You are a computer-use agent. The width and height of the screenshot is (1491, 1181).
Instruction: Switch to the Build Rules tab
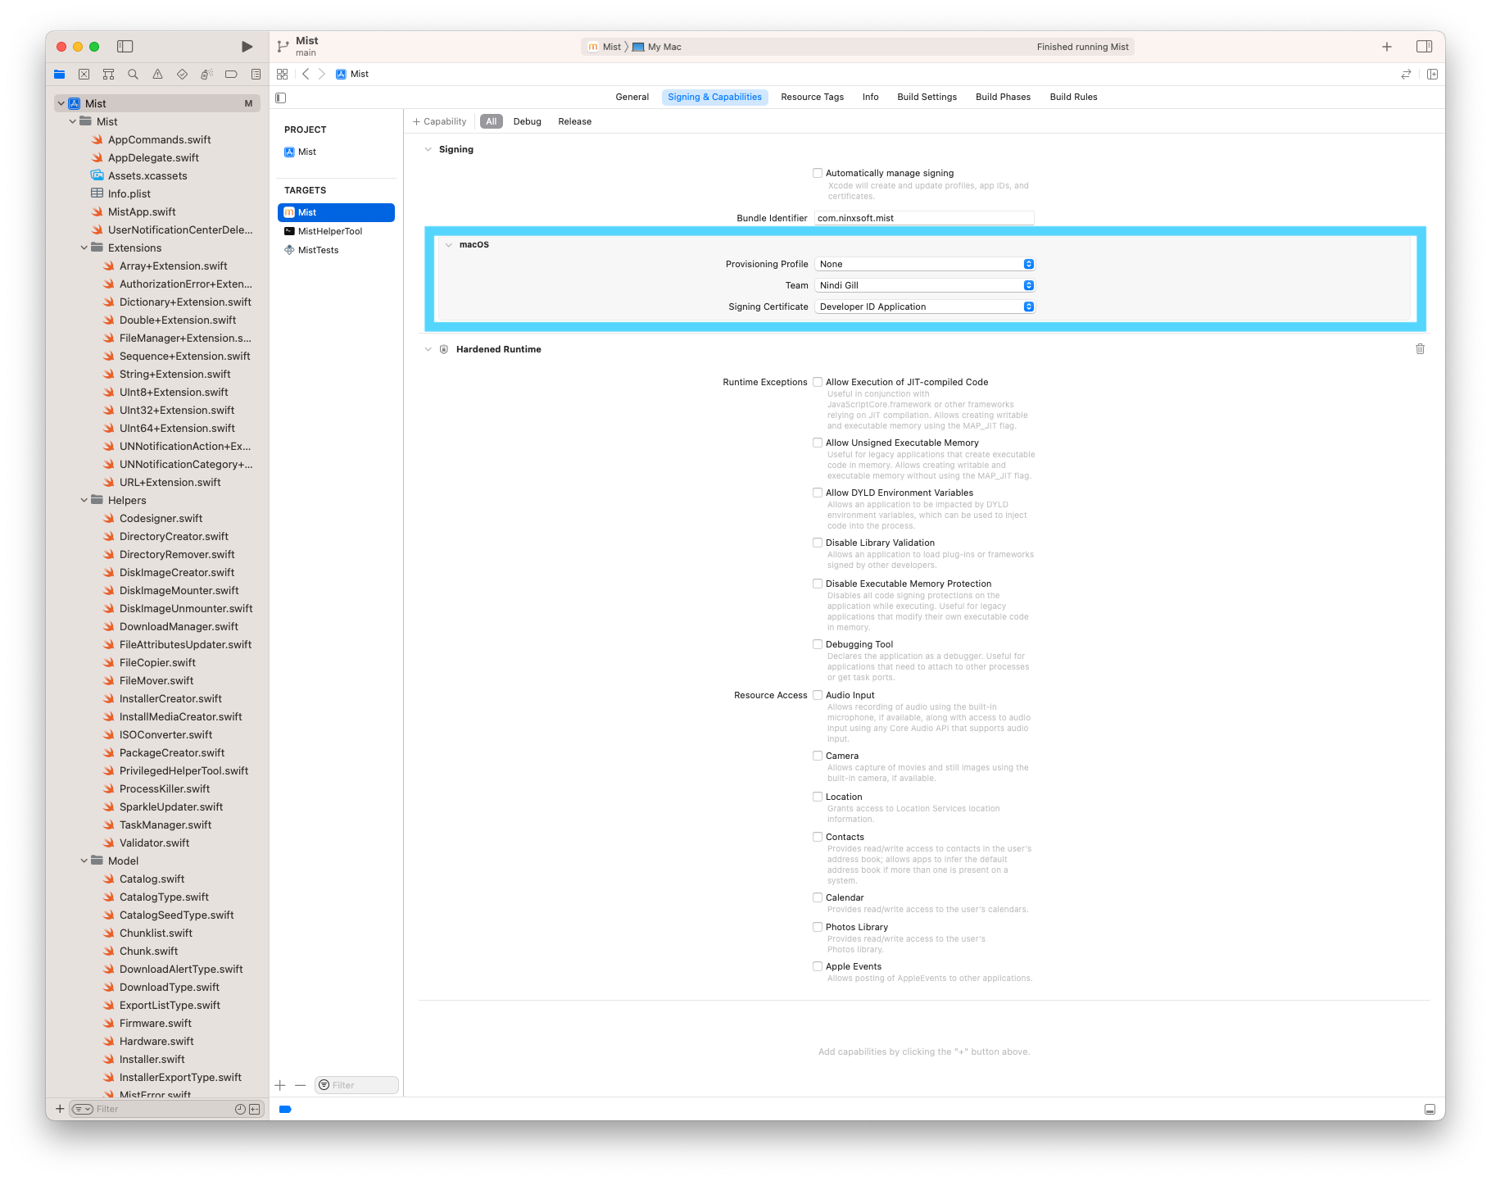1073,97
